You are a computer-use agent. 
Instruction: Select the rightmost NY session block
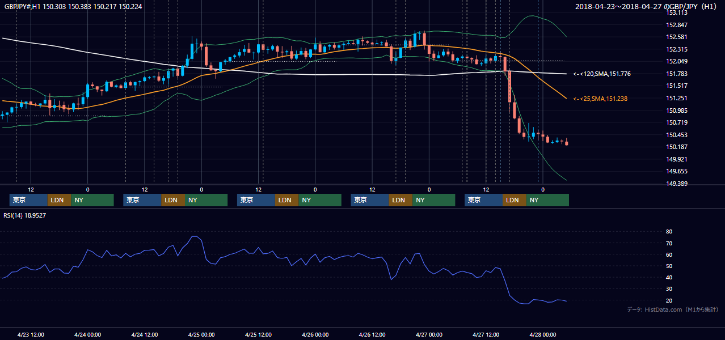pos(547,200)
